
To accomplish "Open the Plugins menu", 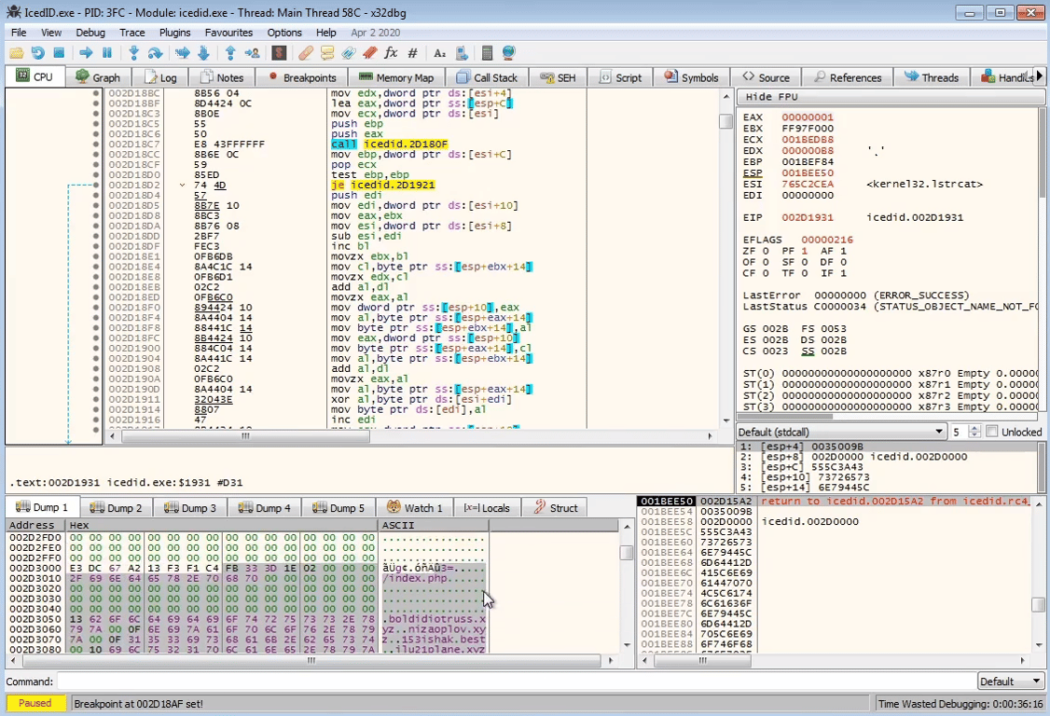I will [x=174, y=33].
